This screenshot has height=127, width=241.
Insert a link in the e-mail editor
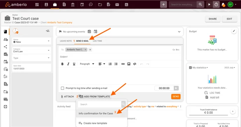click(123, 64)
